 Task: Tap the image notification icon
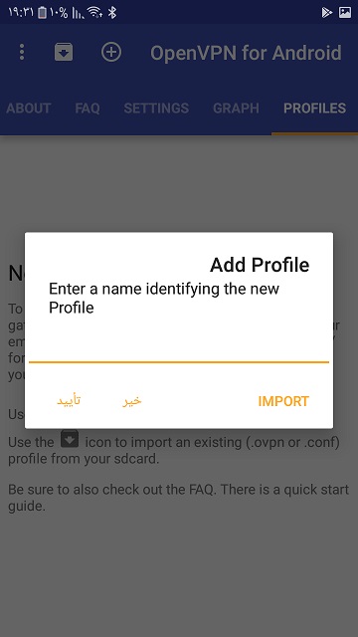click(345, 13)
